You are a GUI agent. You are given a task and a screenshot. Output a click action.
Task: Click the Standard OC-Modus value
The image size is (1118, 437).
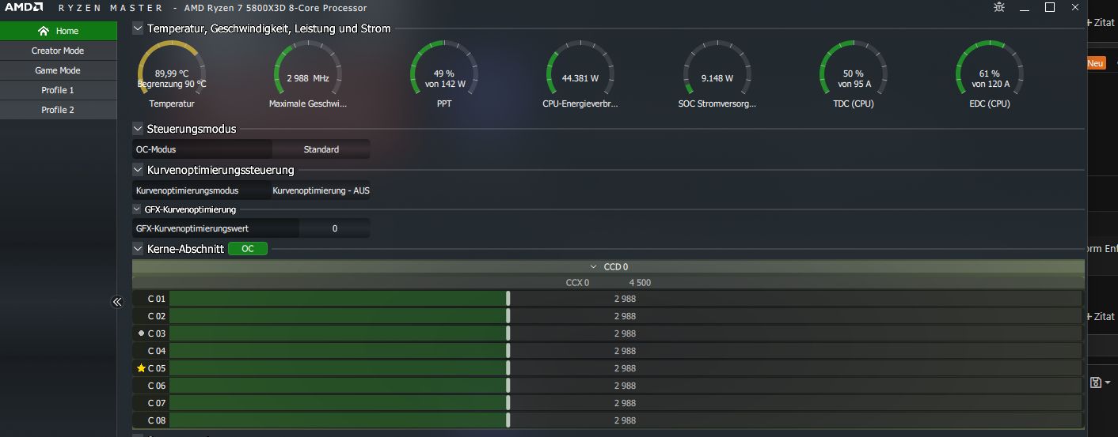point(321,149)
